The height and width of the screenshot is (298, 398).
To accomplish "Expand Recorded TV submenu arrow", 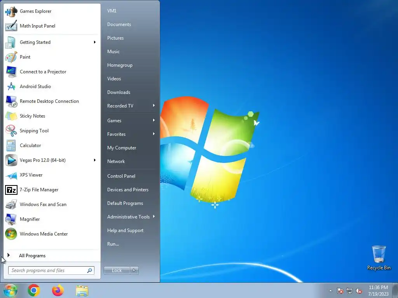I will pos(154,106).
